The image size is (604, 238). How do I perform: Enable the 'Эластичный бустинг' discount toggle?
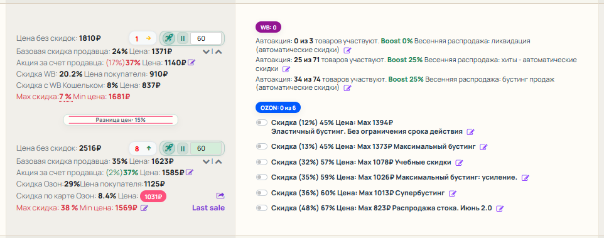(262, 122)
